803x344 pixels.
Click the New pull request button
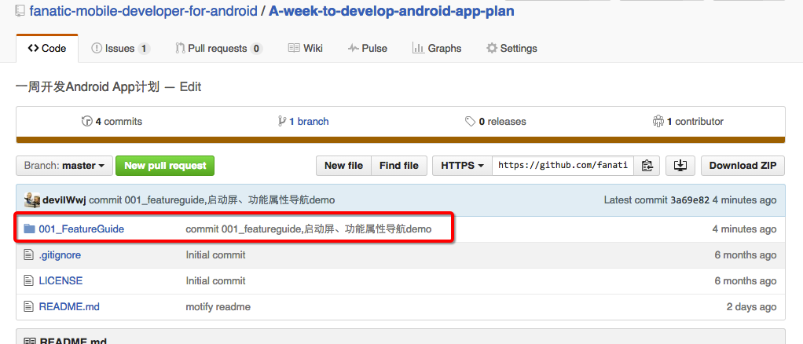coord(165,166)
